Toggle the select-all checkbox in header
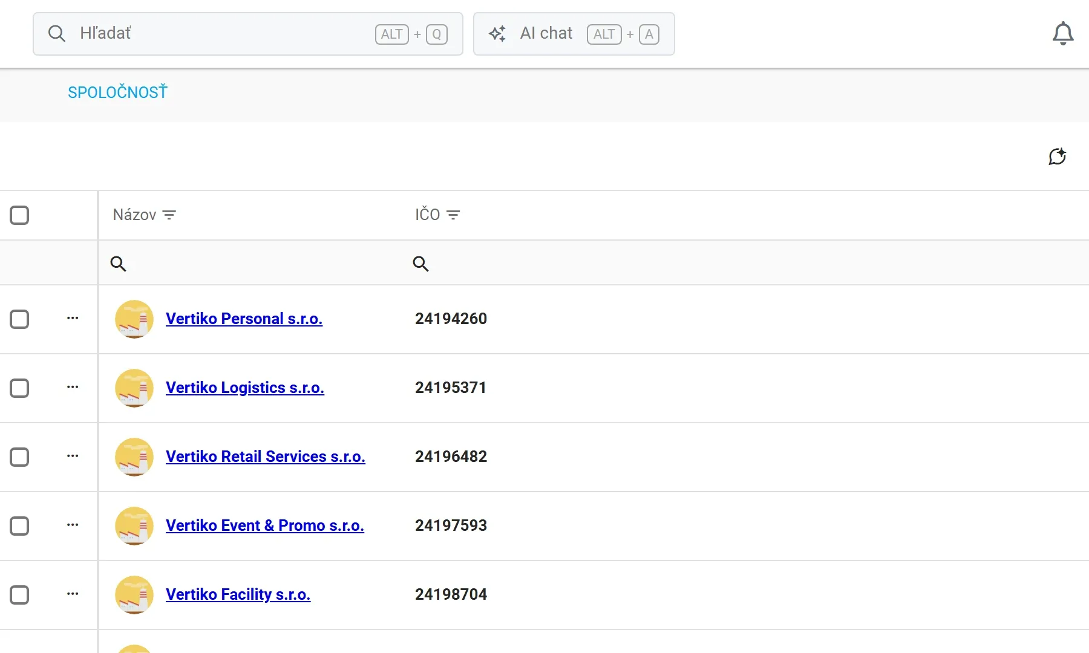 click(x=19, y=215)
